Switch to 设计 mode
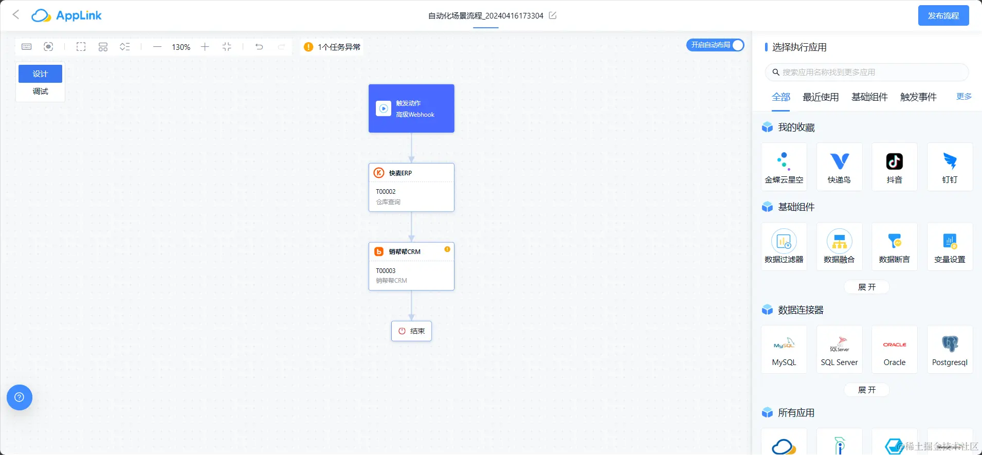Image resolution: width=982 pixels, height=455 pixels. click(x=40, y=74)
